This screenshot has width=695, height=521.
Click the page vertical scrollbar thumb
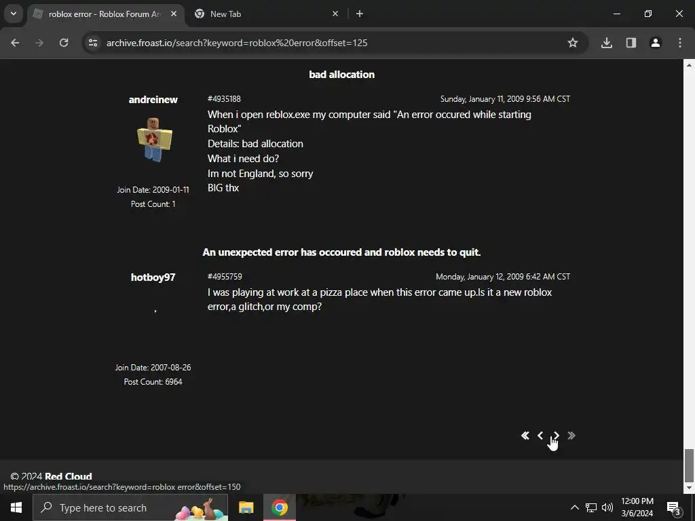[689, 465]
